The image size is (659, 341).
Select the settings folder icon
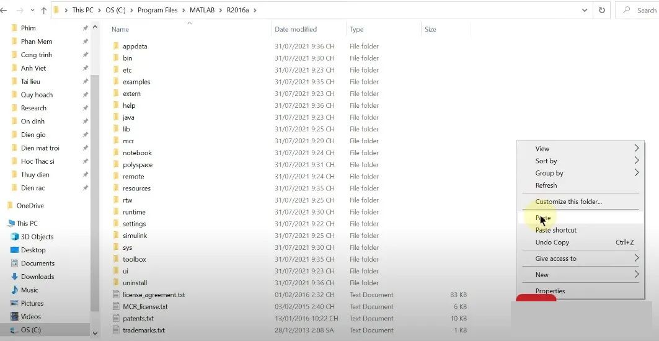(116, 224)
